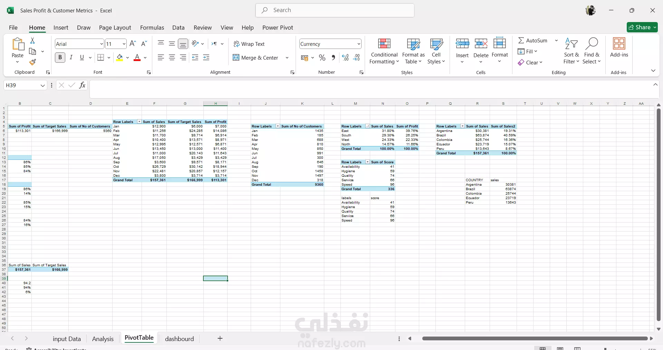Screen dimensions: 663x350
Task: Open Sort & Filter menu
Action: pos(571,51)
